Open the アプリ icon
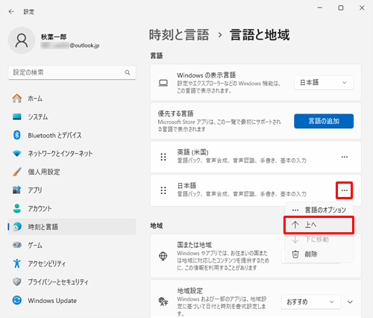The width and height of the screenshot is (373, 318). point(17,190)
